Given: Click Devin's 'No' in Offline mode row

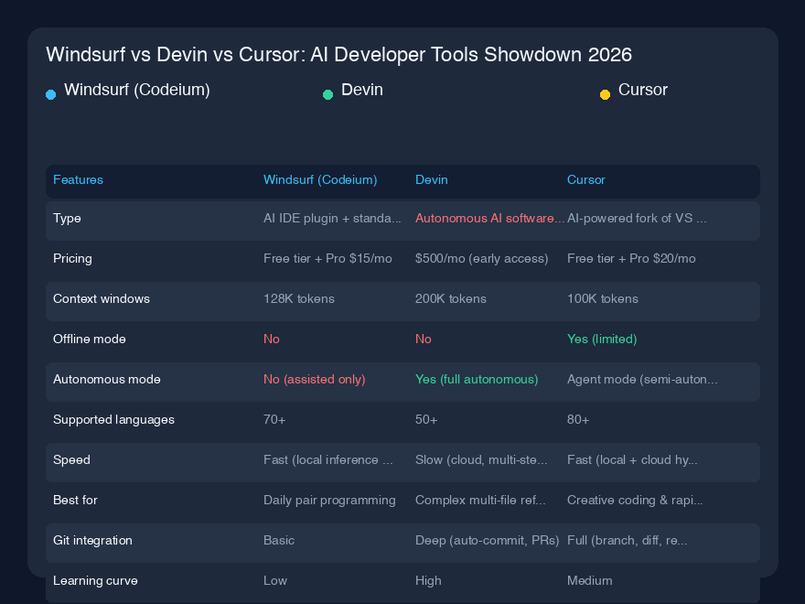Looking at the screenshot, I should (x=423, y=339).
